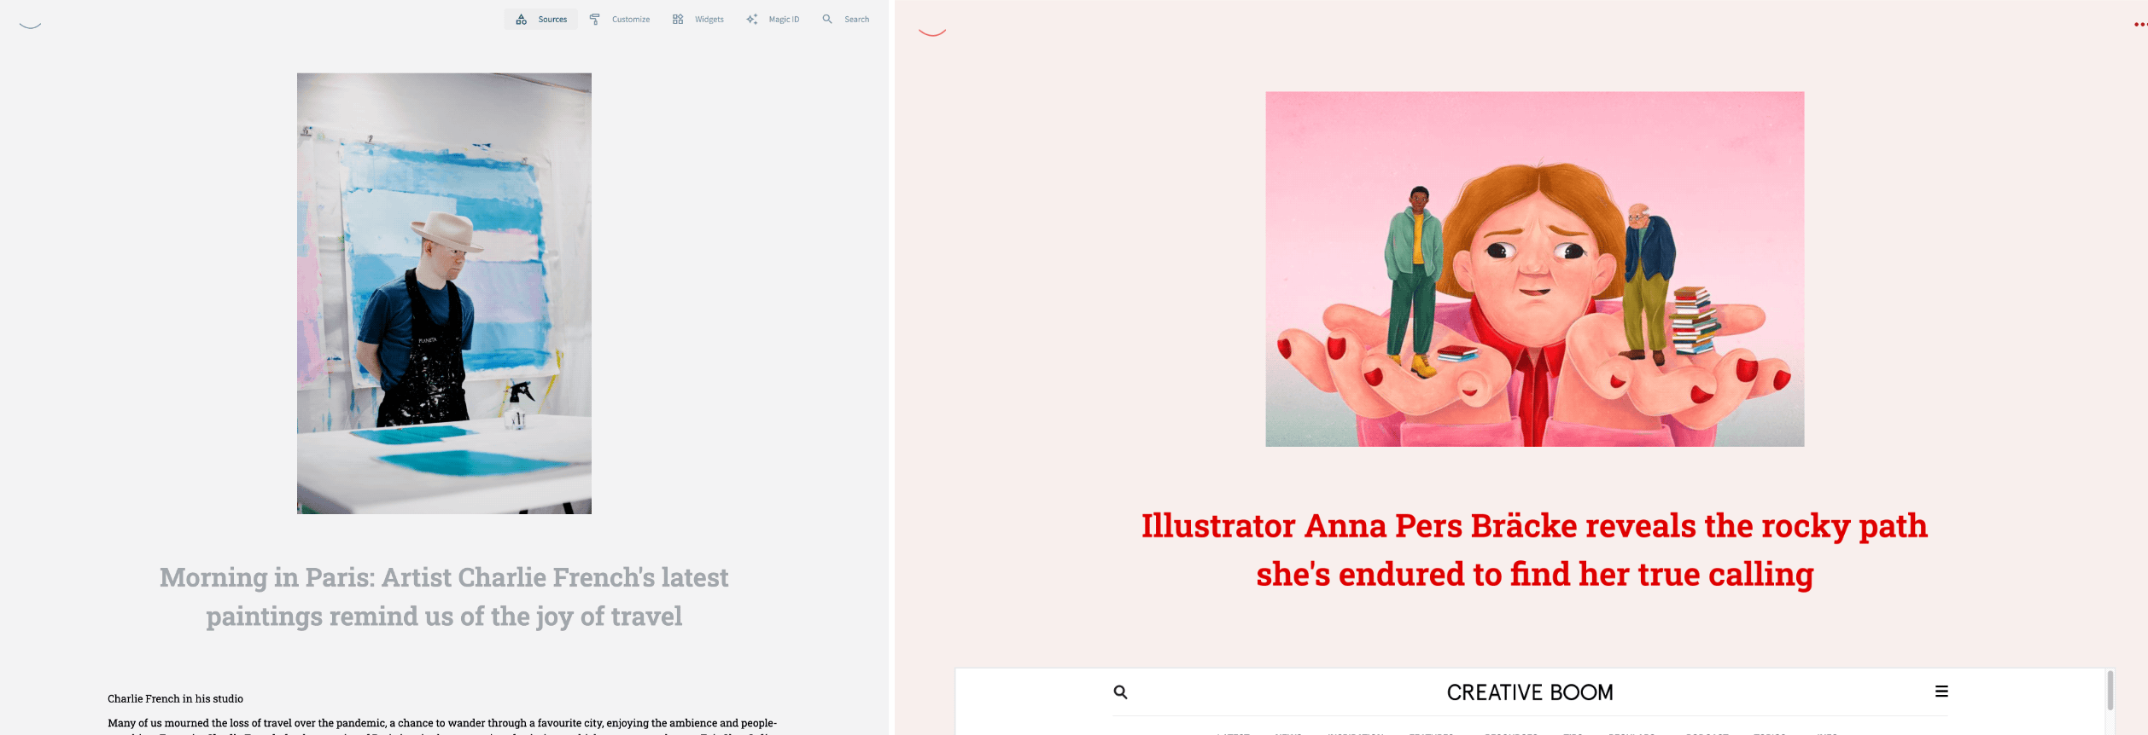Open the Anna Pers Bräcke article headline
The image size is (2148, 735).
[x=1534, y=550]
